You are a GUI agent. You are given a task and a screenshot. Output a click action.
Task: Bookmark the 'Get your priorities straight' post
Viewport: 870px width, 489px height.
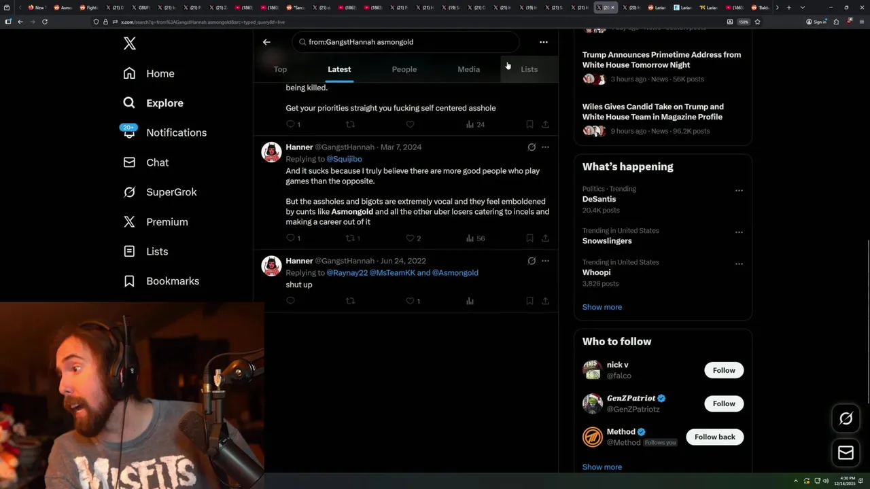(x=529, y=124)
